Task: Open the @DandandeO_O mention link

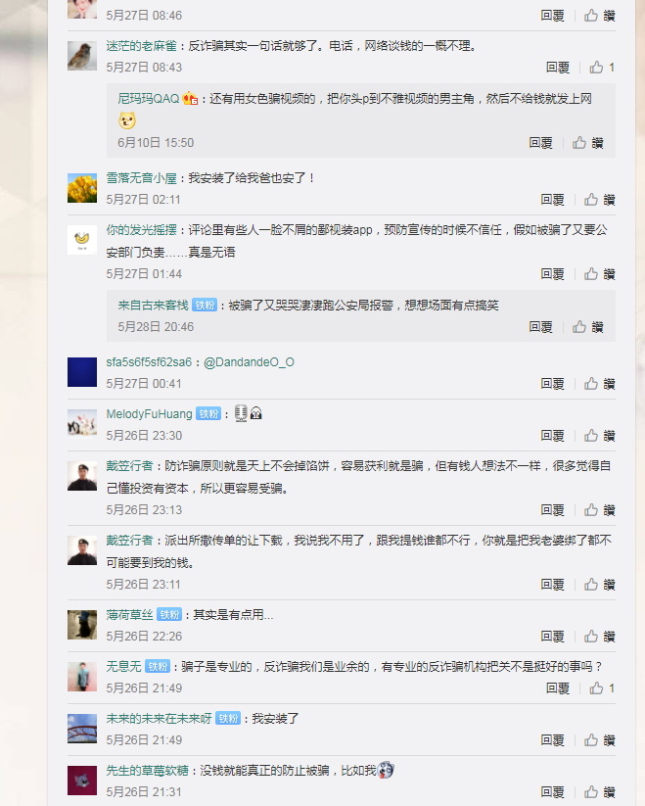Action: (x=249, y=362)
